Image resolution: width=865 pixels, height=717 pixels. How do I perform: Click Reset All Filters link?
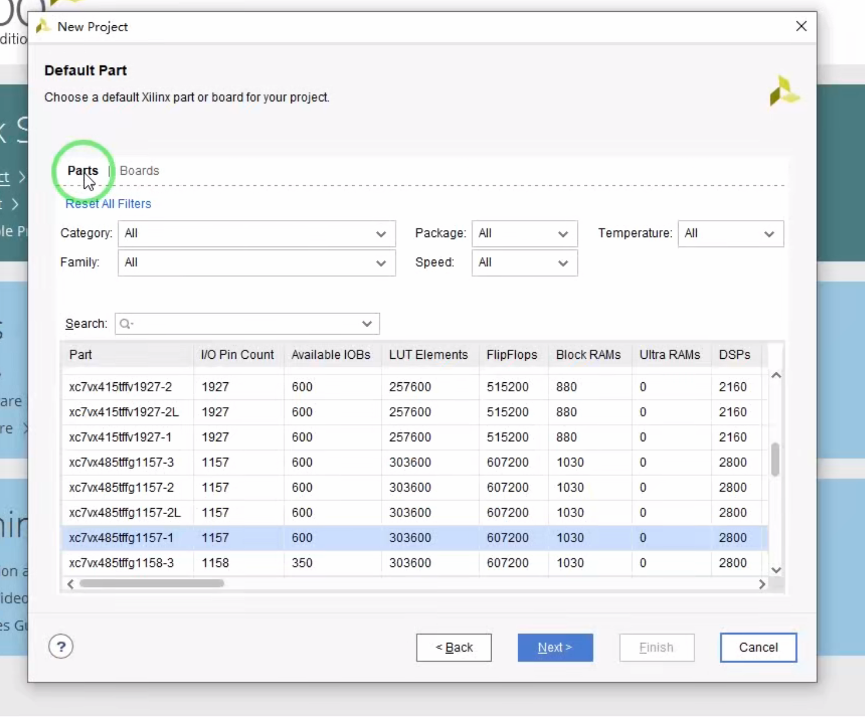point(108,204)
